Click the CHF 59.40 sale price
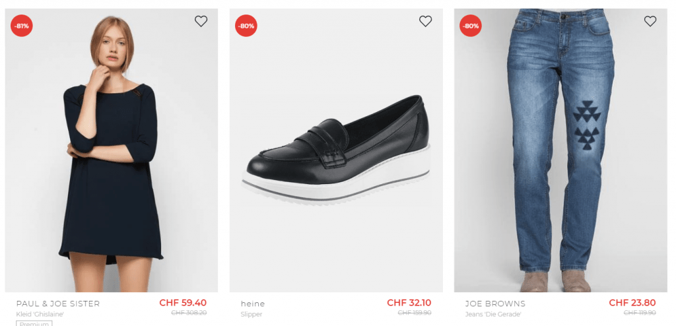676x326 pixels. tap(183, 303)
